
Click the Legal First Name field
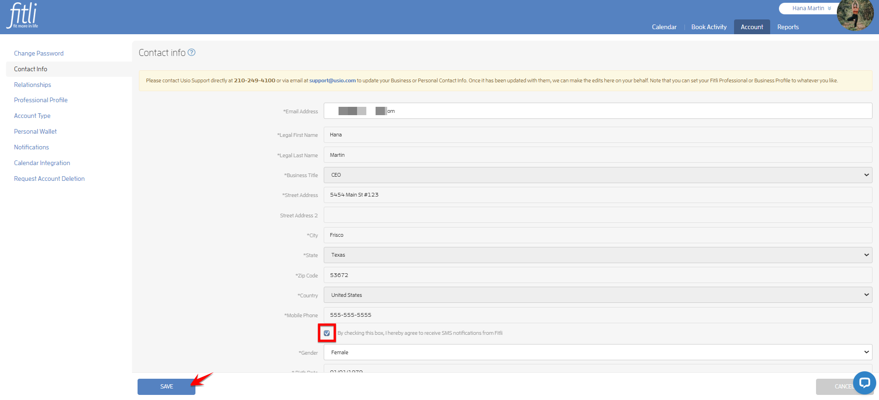pos(598,135)
